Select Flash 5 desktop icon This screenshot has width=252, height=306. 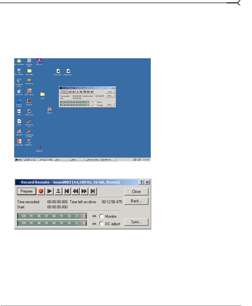point(49,110)
